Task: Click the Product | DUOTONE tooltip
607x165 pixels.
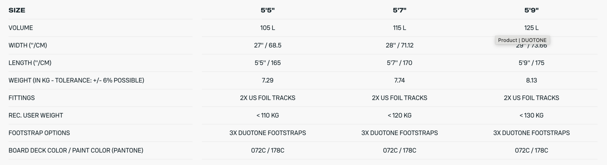Action: tap(522, 40)
